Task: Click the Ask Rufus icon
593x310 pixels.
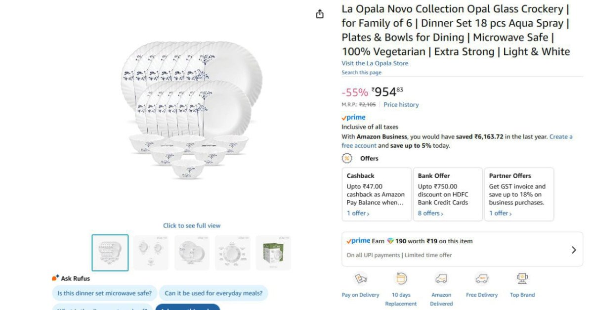Action: tap(55, 278)
